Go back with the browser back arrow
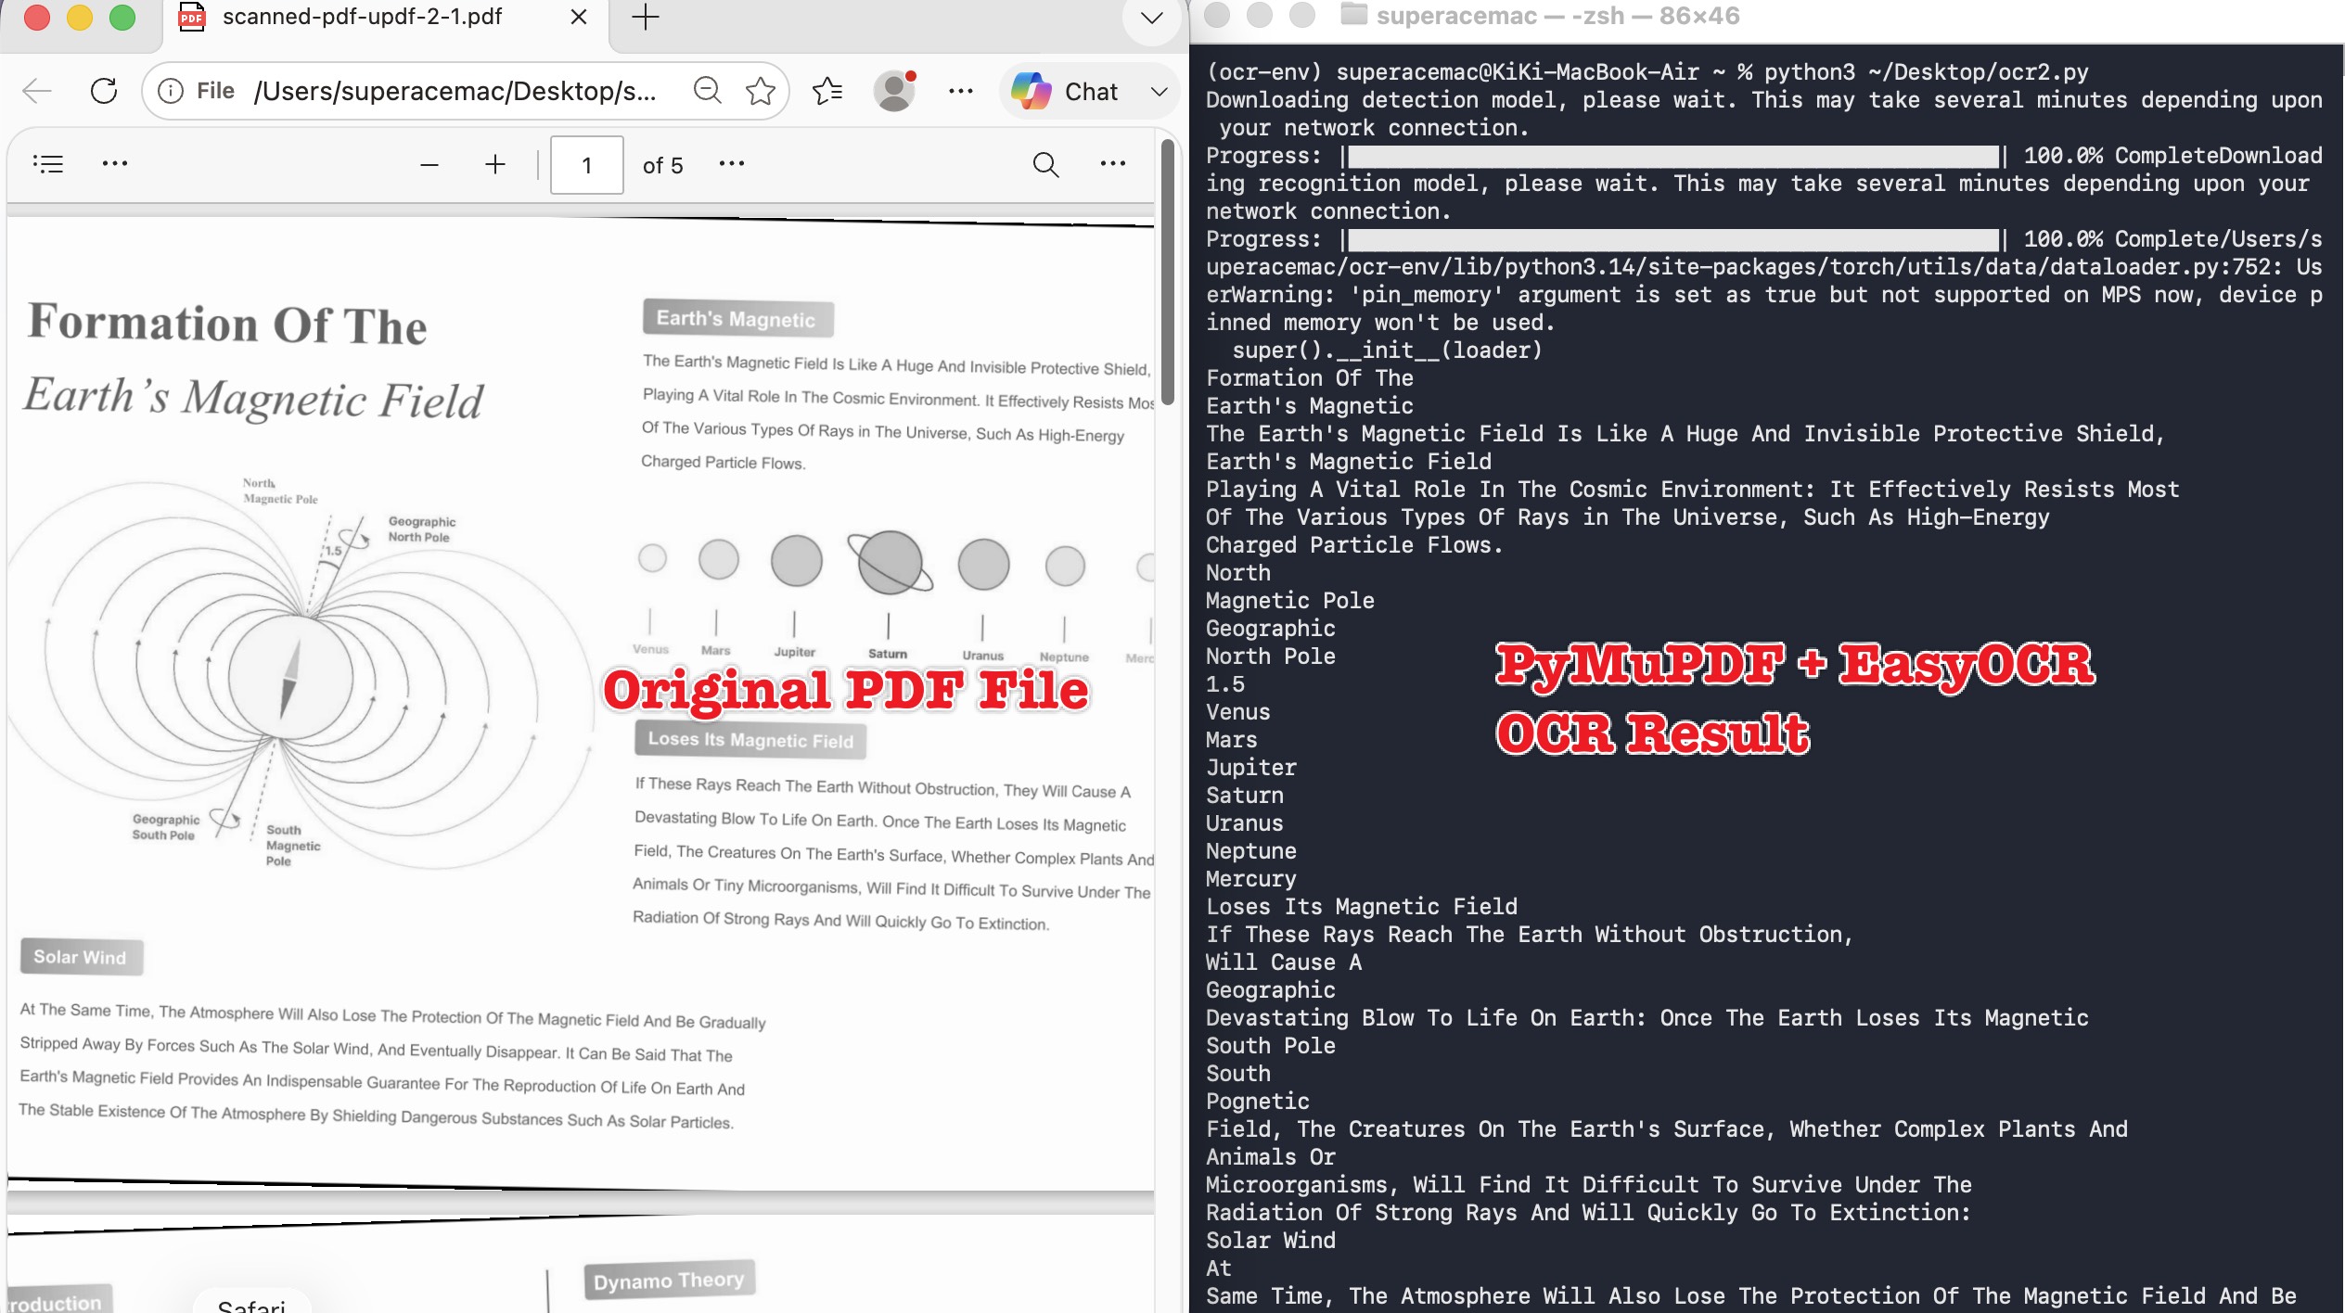Screen dimensions: 2345x1313 [37, 91]
